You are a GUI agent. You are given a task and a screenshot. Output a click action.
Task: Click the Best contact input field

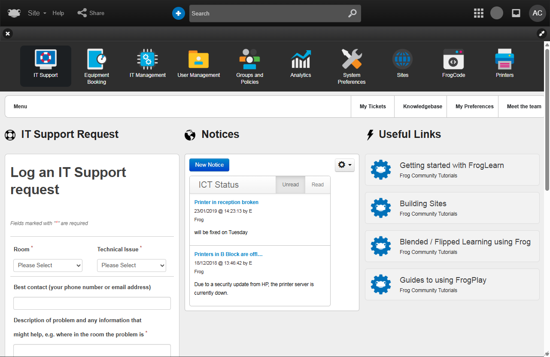(92, 303)
